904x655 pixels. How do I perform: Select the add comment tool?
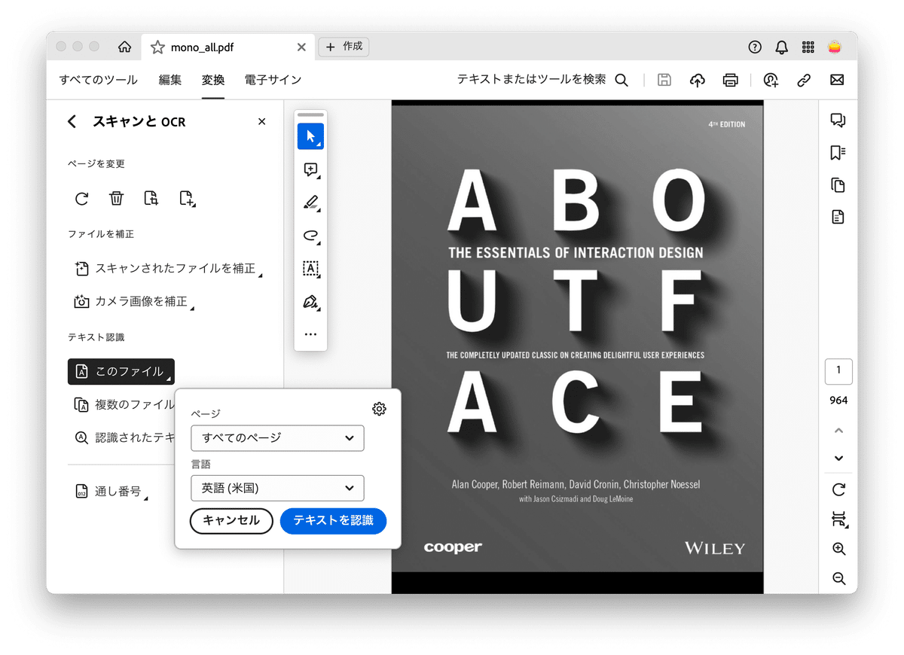click(310, 170)
